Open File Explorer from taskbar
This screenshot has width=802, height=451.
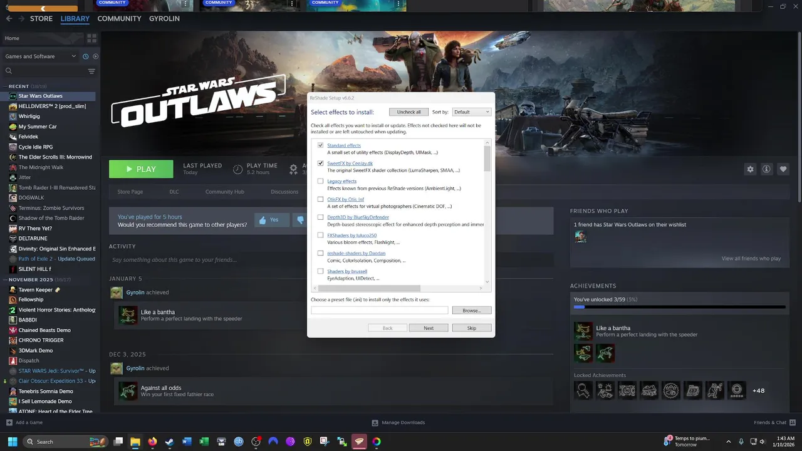tap(135, 442)
